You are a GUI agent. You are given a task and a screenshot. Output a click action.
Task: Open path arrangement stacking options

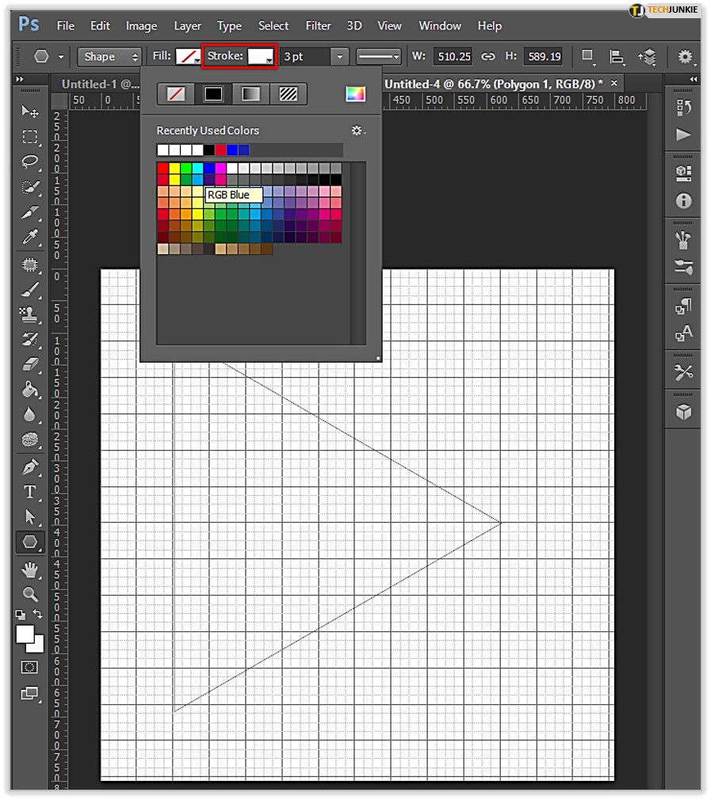pos(647,56)
